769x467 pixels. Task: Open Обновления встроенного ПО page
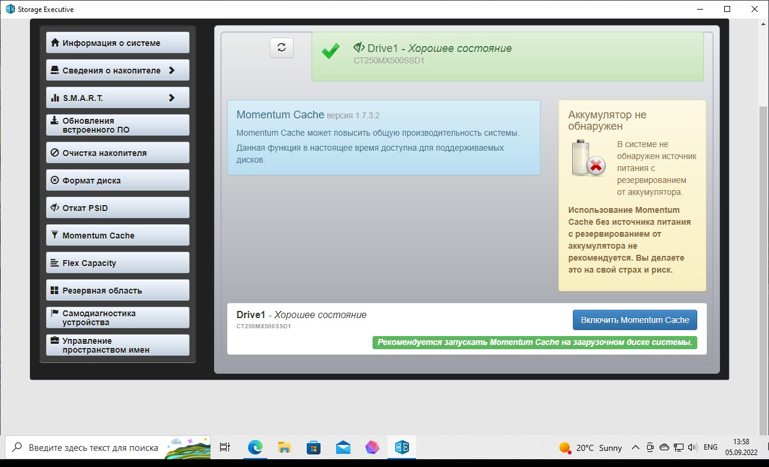(x=118, y=125)
